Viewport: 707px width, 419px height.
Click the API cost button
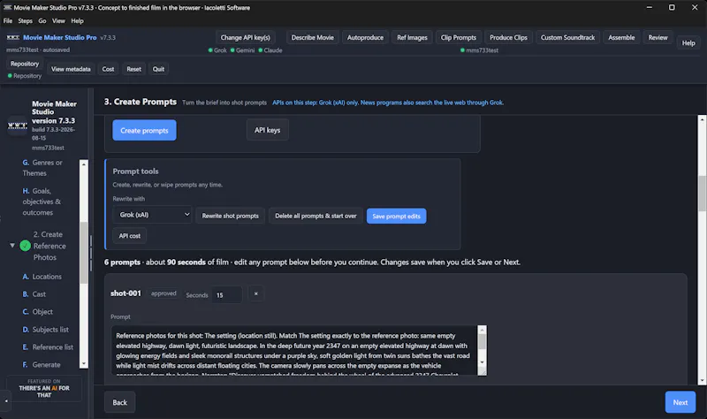129,235
